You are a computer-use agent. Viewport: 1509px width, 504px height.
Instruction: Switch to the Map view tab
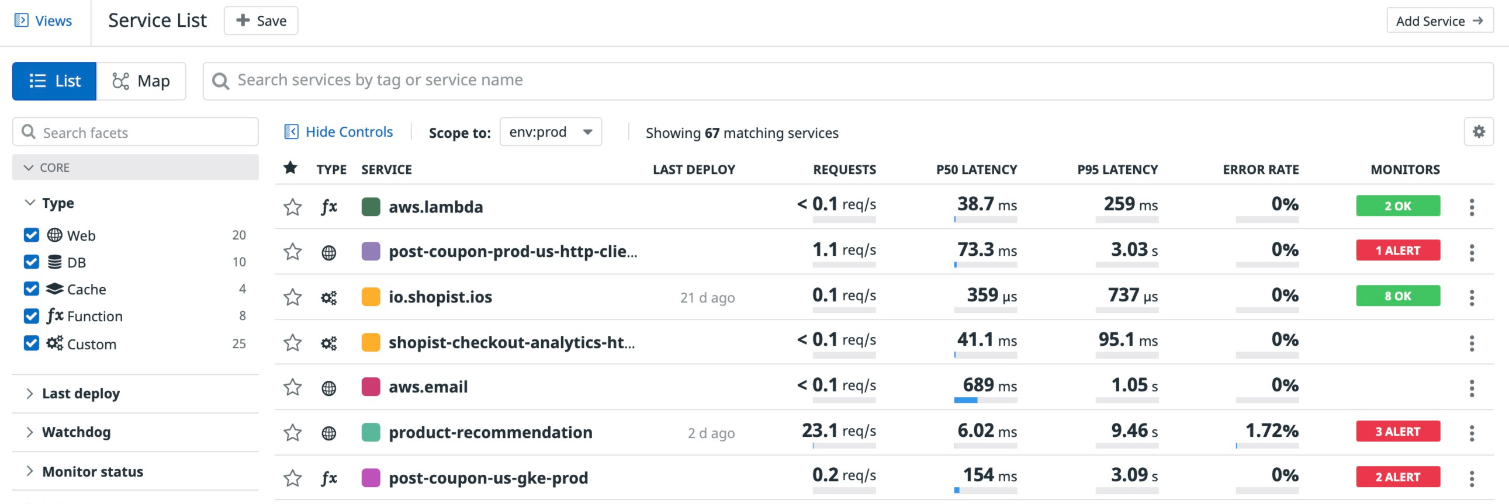coord(141,81)
